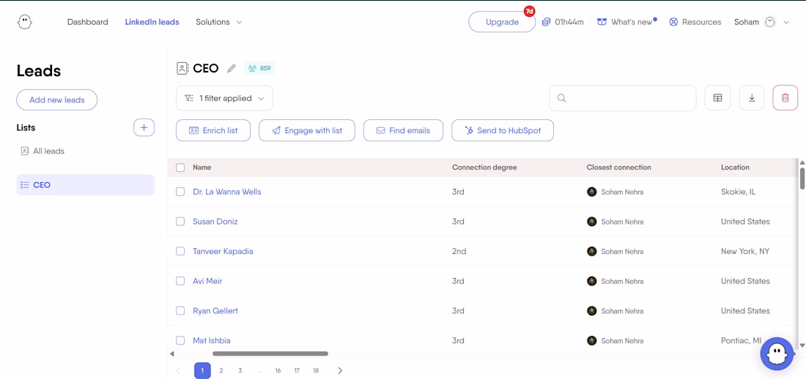Image resolution: width=806 pixels, height=379 pixels.
Task: Click 2nd degree cell for Tanveer Kapadia
Action: pos(459,251)
